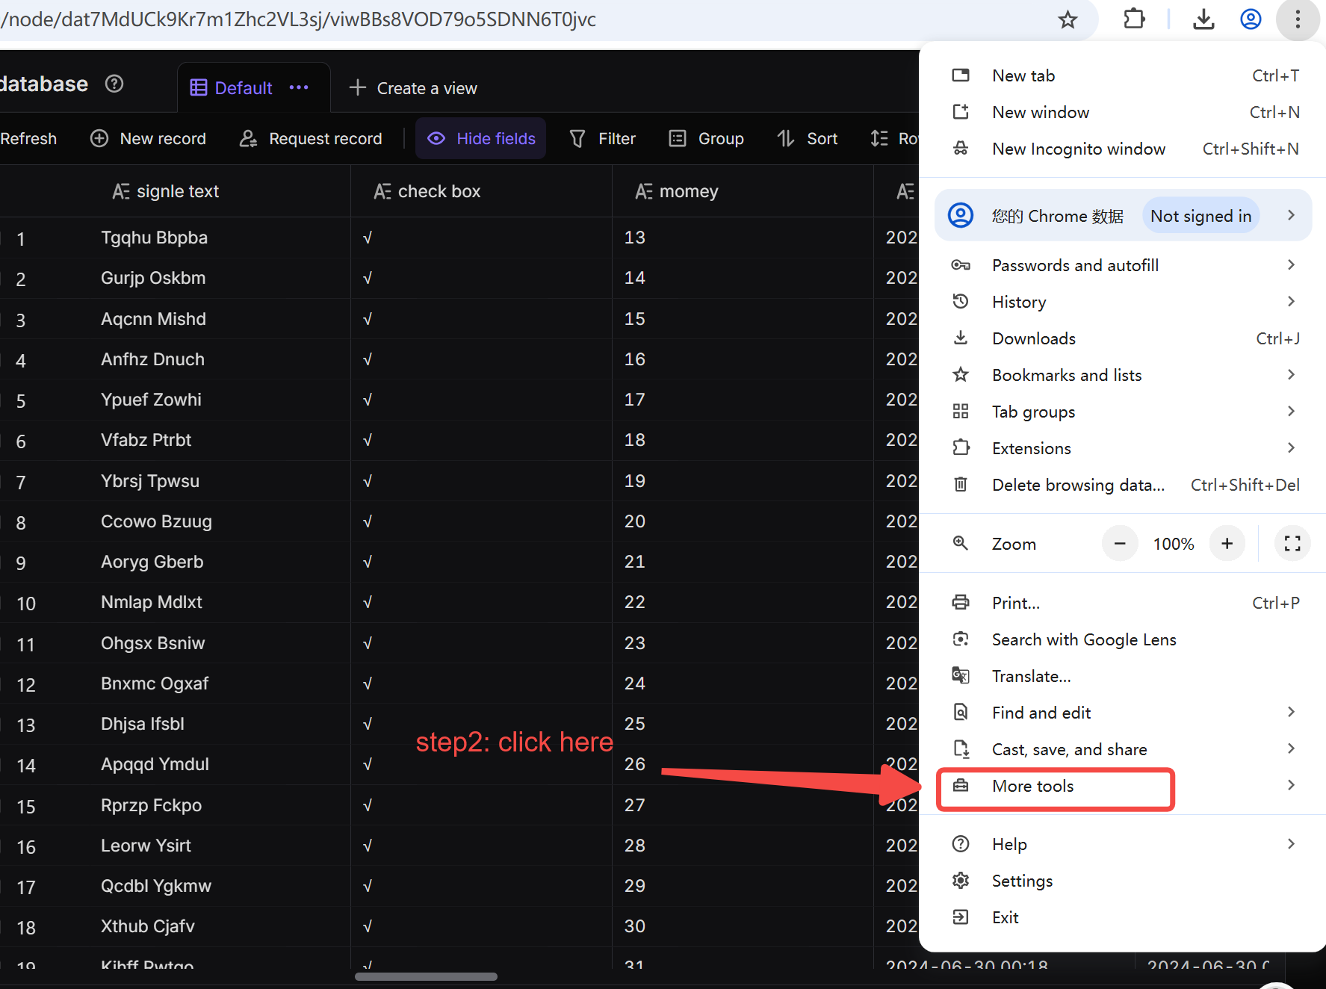
Task: Bookmark this page with the star icon
Action: click(1068, 19)
